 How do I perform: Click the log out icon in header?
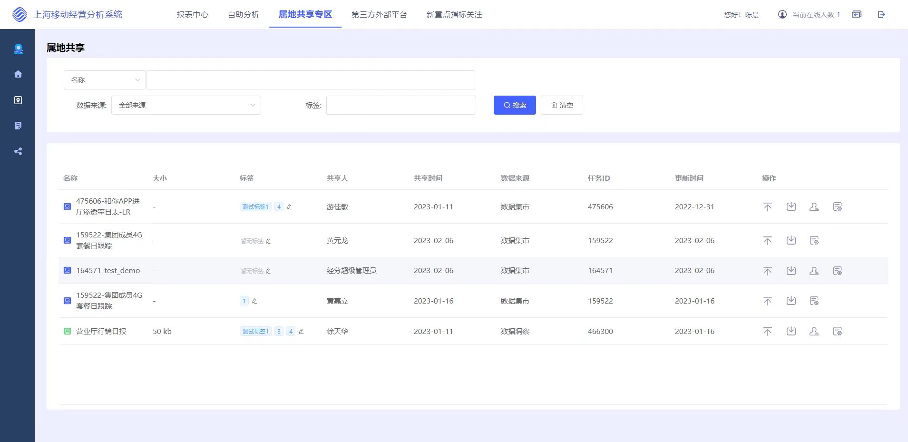point(881,14)
